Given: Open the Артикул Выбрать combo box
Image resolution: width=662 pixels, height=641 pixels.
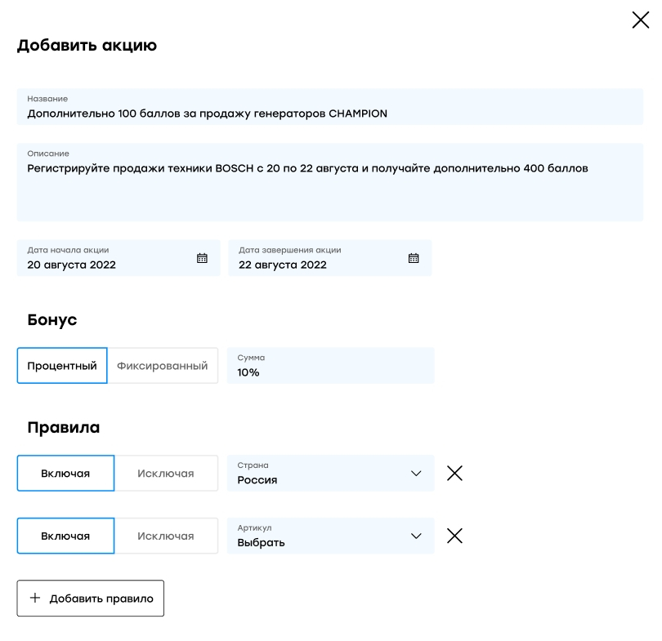Looking at the screenshot, I should 319,536.
